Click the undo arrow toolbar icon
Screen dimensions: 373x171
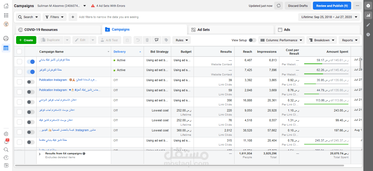138,40
